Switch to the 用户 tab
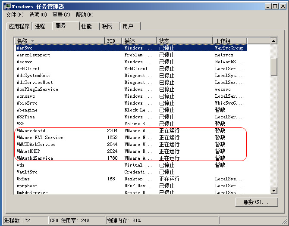 click(128, 26)
